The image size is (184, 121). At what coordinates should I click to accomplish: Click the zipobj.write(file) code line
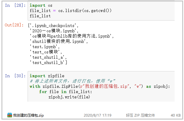[69, 97]
